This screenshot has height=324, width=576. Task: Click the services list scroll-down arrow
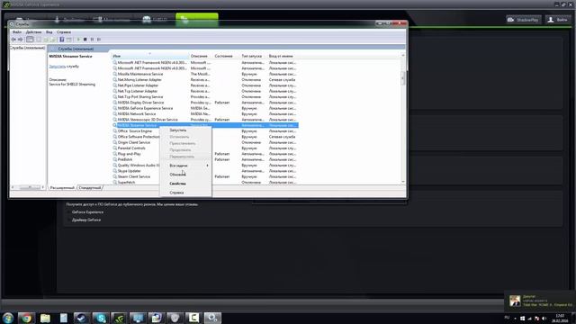[403, 182]
